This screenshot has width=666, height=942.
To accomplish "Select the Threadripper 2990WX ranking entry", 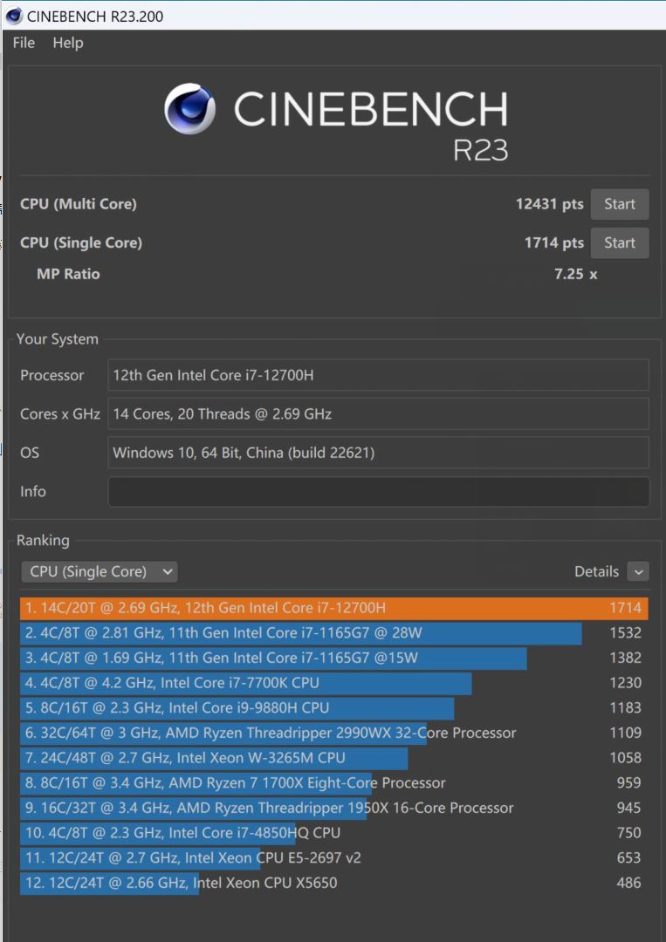I will click(x=271, y=733).
